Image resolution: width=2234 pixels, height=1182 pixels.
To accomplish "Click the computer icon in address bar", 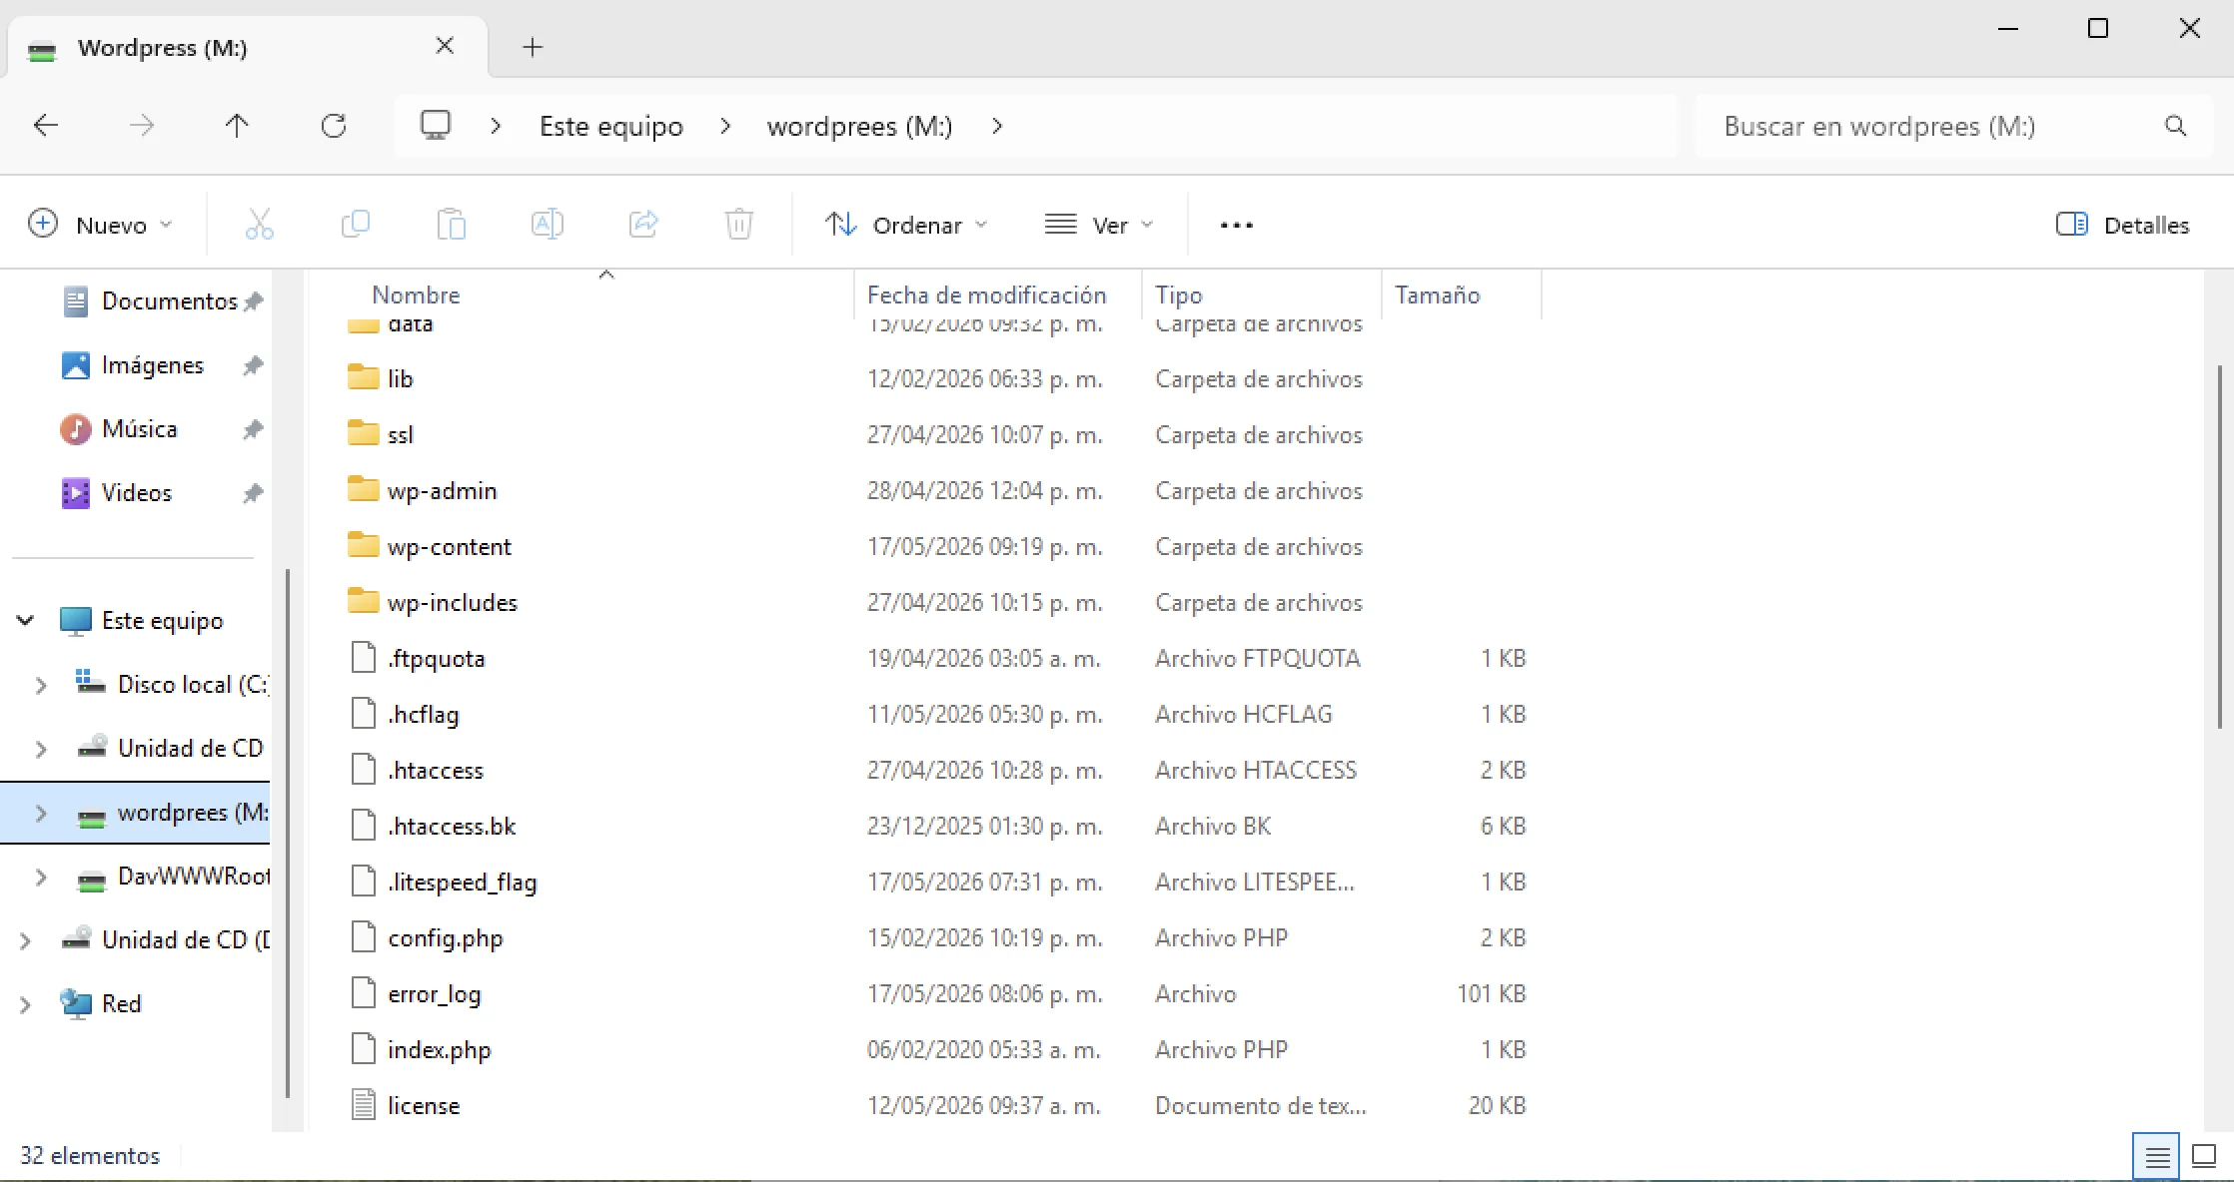I will click(x=436, y=126).
